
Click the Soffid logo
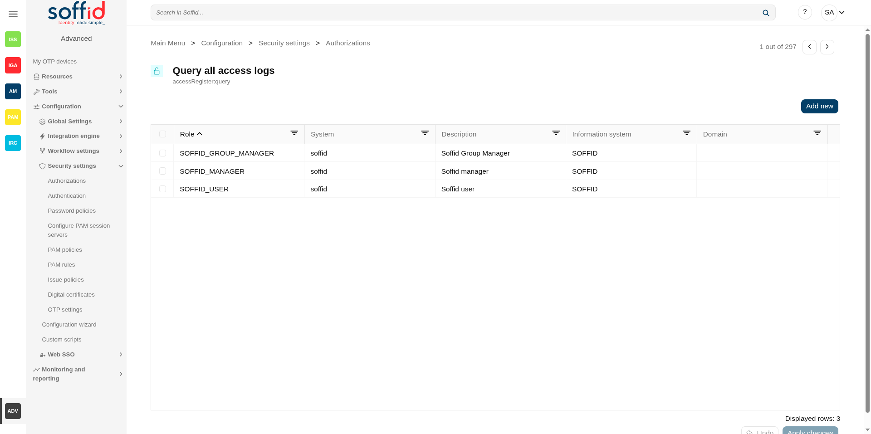76,13
